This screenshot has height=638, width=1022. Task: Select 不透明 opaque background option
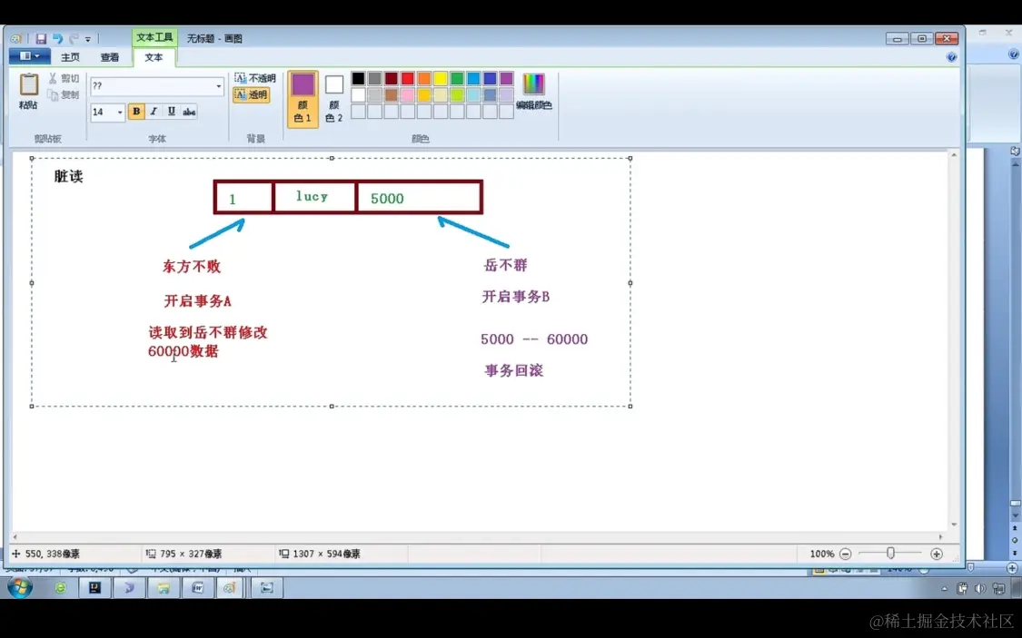pyautogui.click(x=255, y=78)
